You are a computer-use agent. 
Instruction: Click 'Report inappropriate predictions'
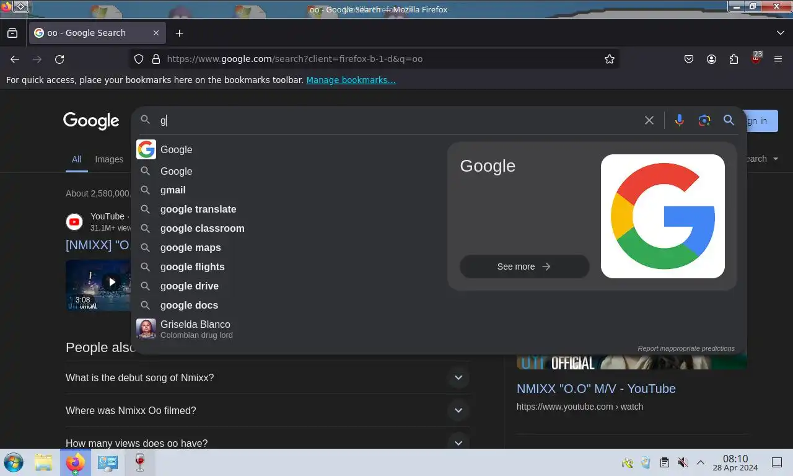click(686, 348)
